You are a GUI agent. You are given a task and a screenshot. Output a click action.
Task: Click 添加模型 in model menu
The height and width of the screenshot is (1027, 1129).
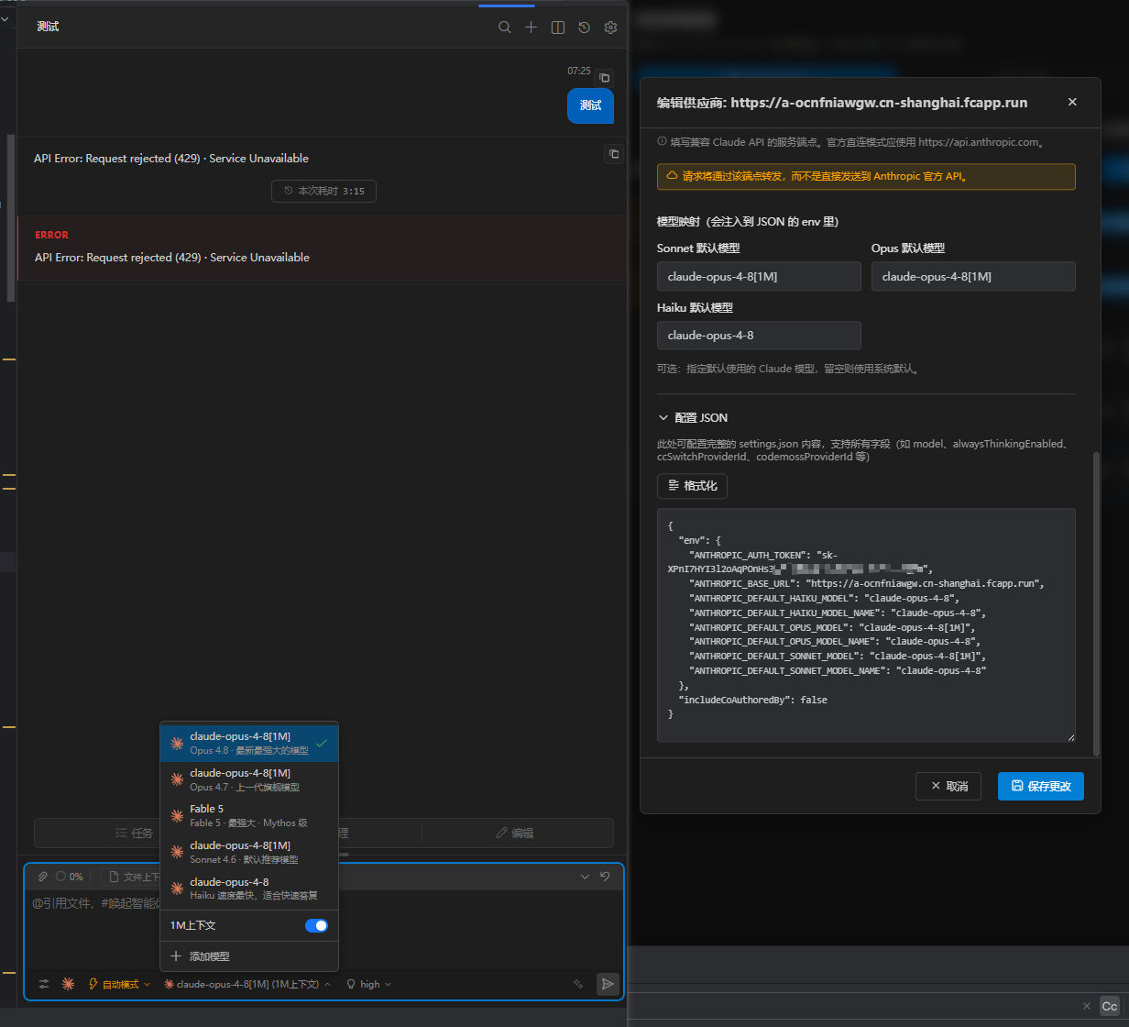(x=249, y=956)
